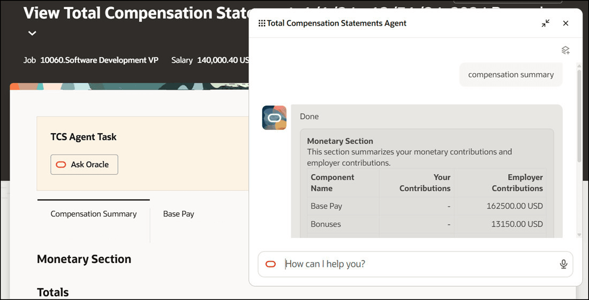Collapse the Total Compensation Statements Agent panel

546,23
